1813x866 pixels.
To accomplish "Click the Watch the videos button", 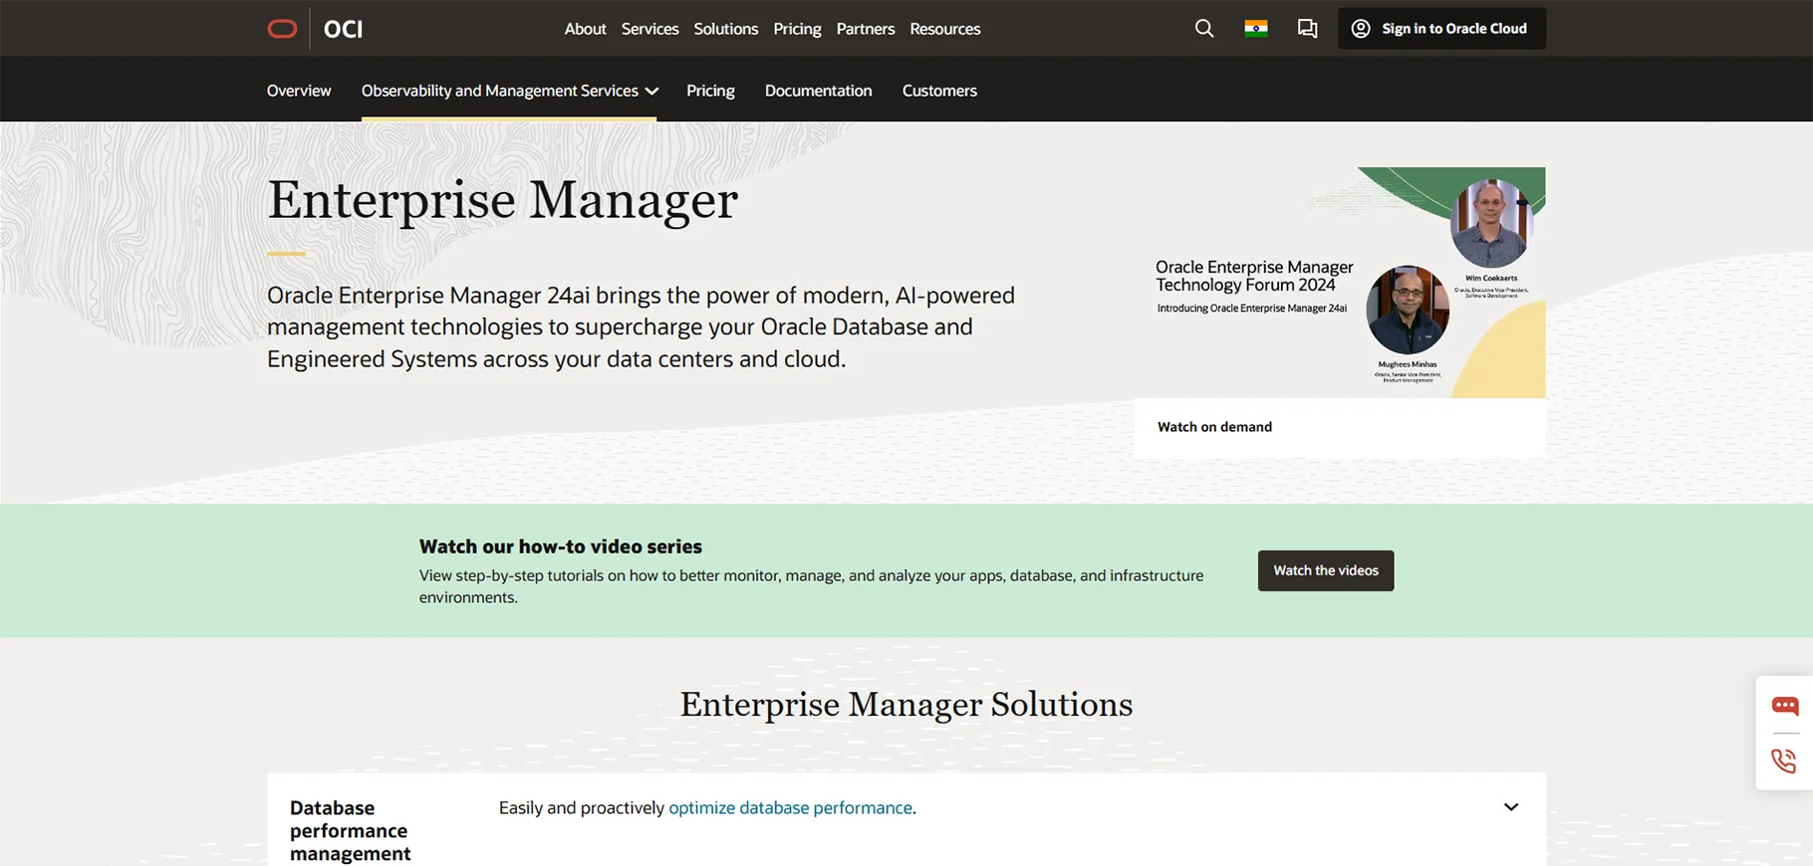I will pyautogui.click(x=1326, y=570).
